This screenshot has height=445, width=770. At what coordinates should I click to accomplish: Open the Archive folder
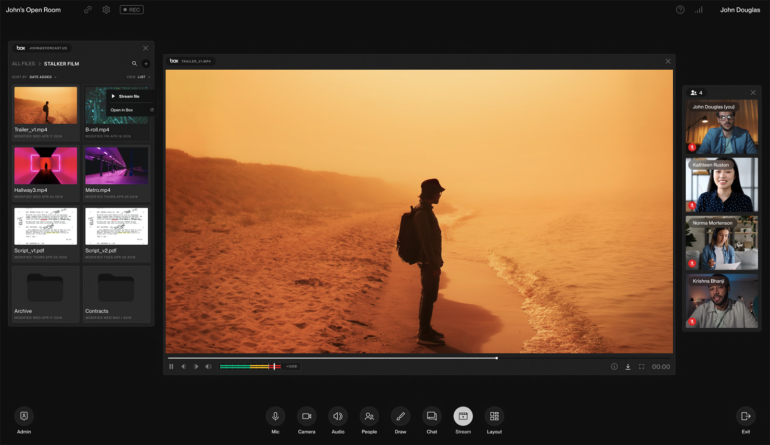45,294
